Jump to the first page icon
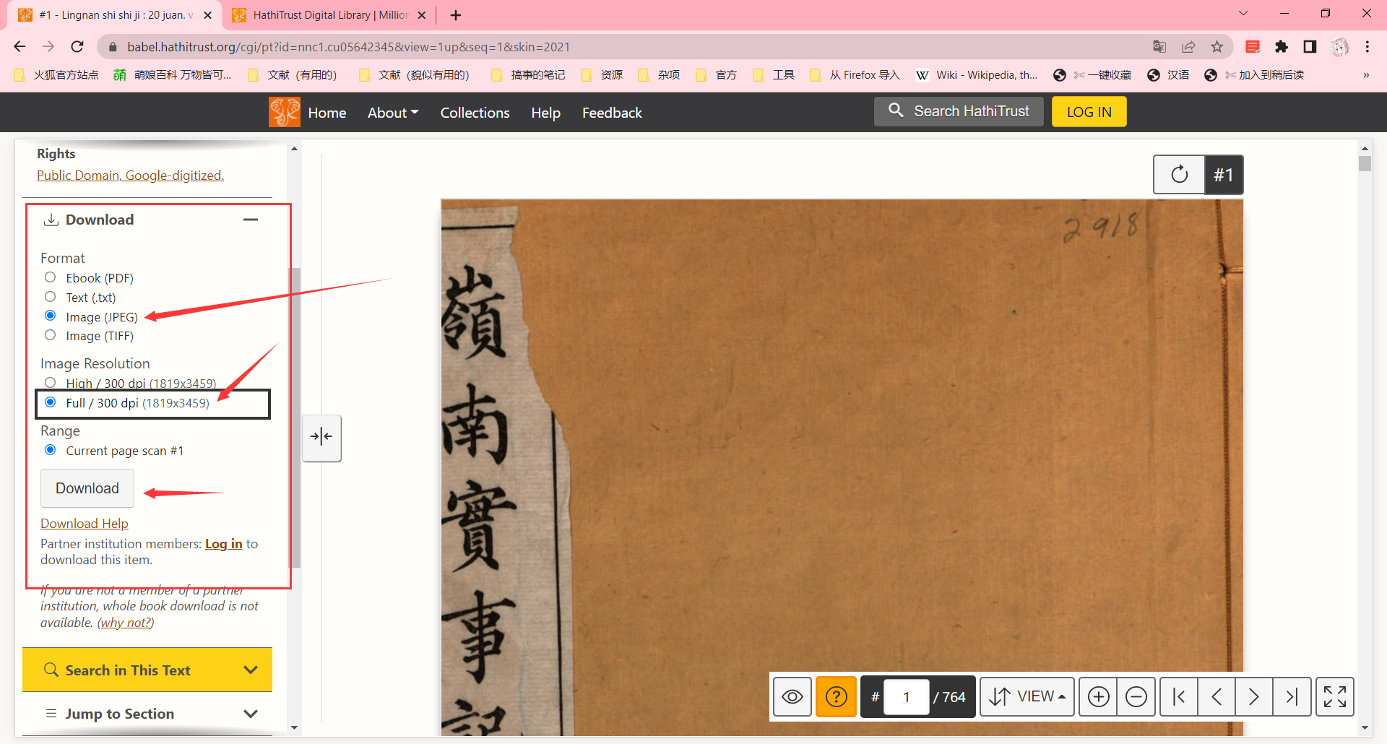The width and height of the screenshot is (1387, 744). (1179, 697)
